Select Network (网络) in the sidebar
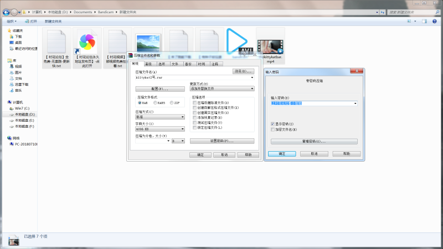The height and width of the screenshot is (249, 443). tap(13, 138)
